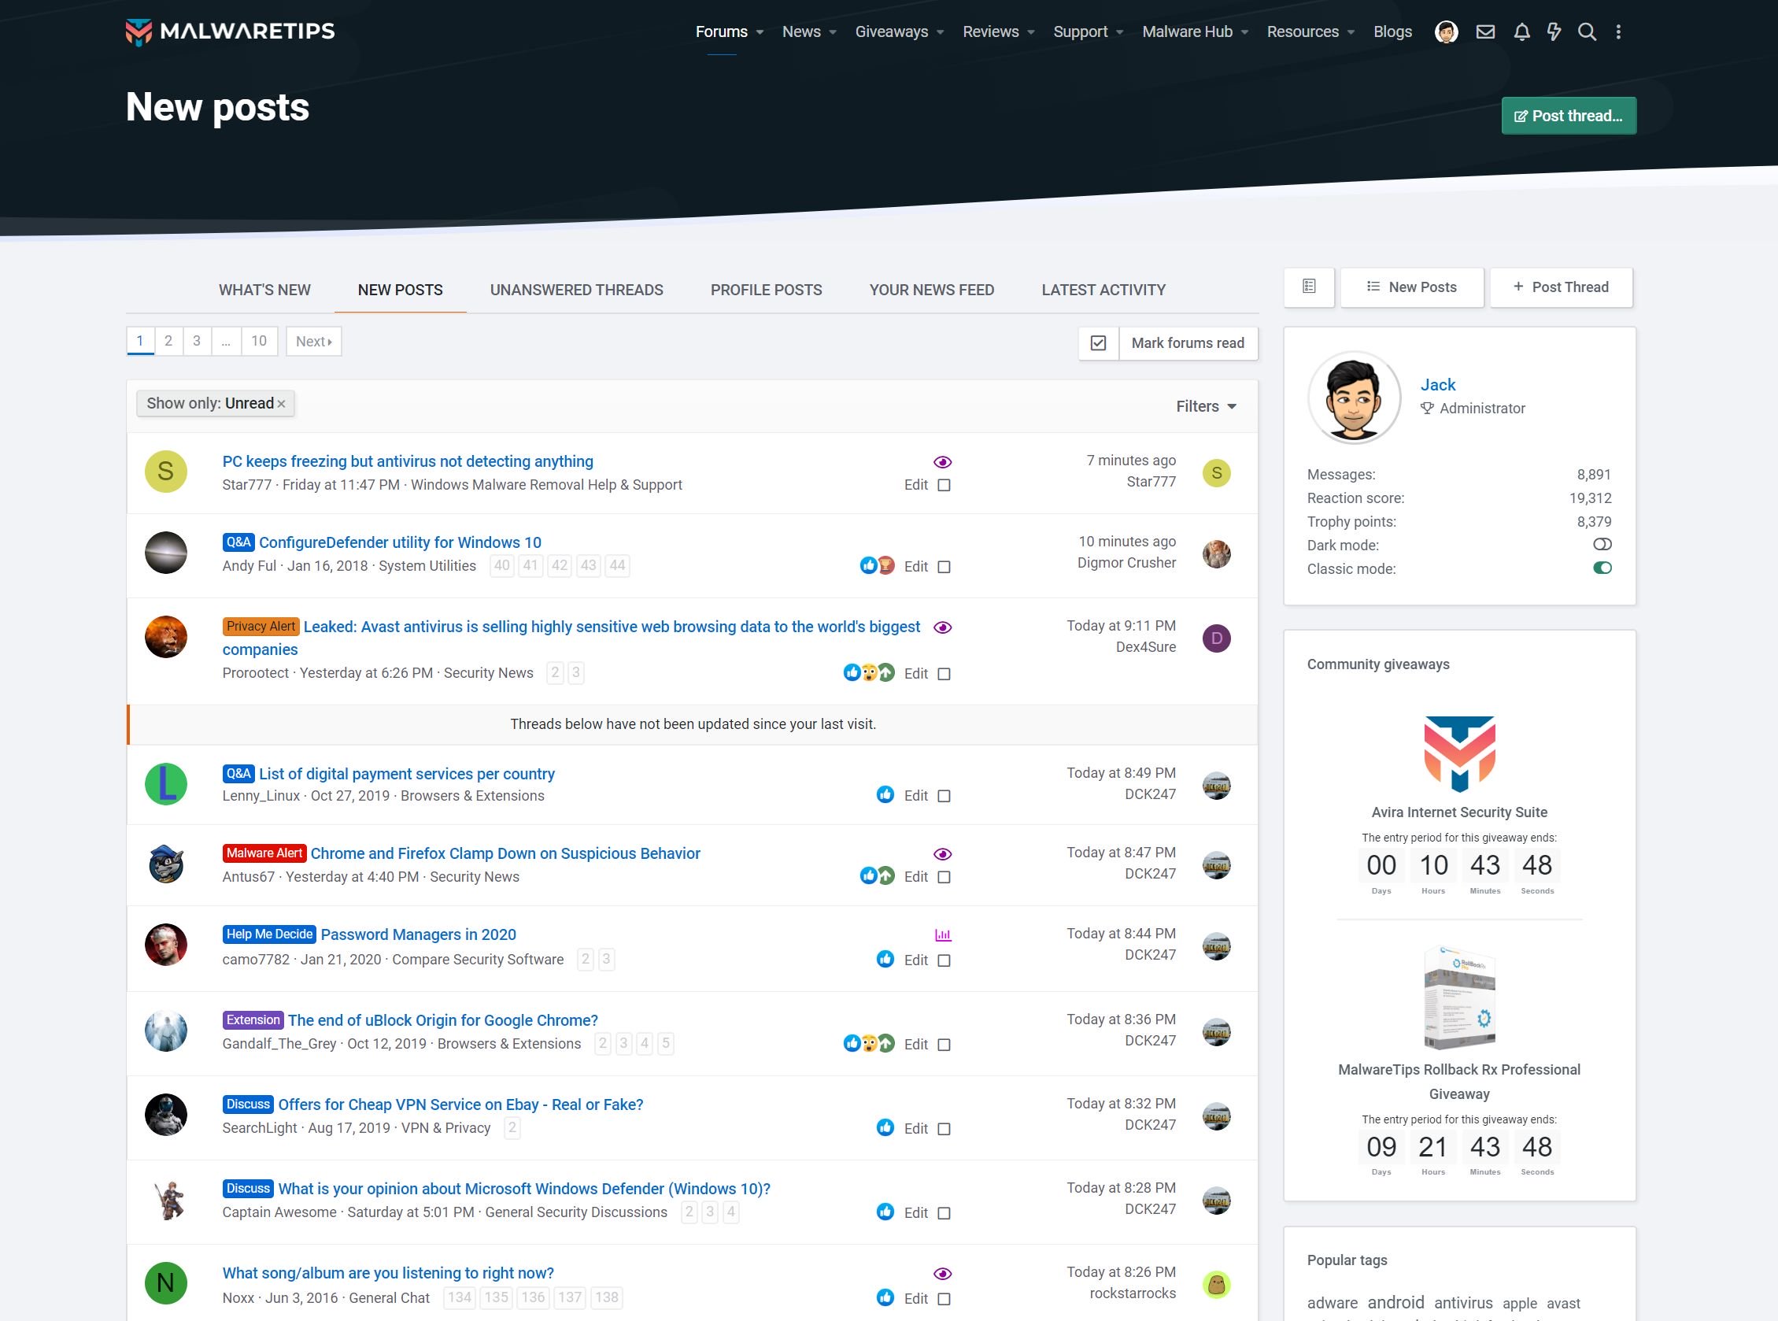Click the MalwareTips logo
Viewport: 1778px width, 1321px height.
point(231,31)
